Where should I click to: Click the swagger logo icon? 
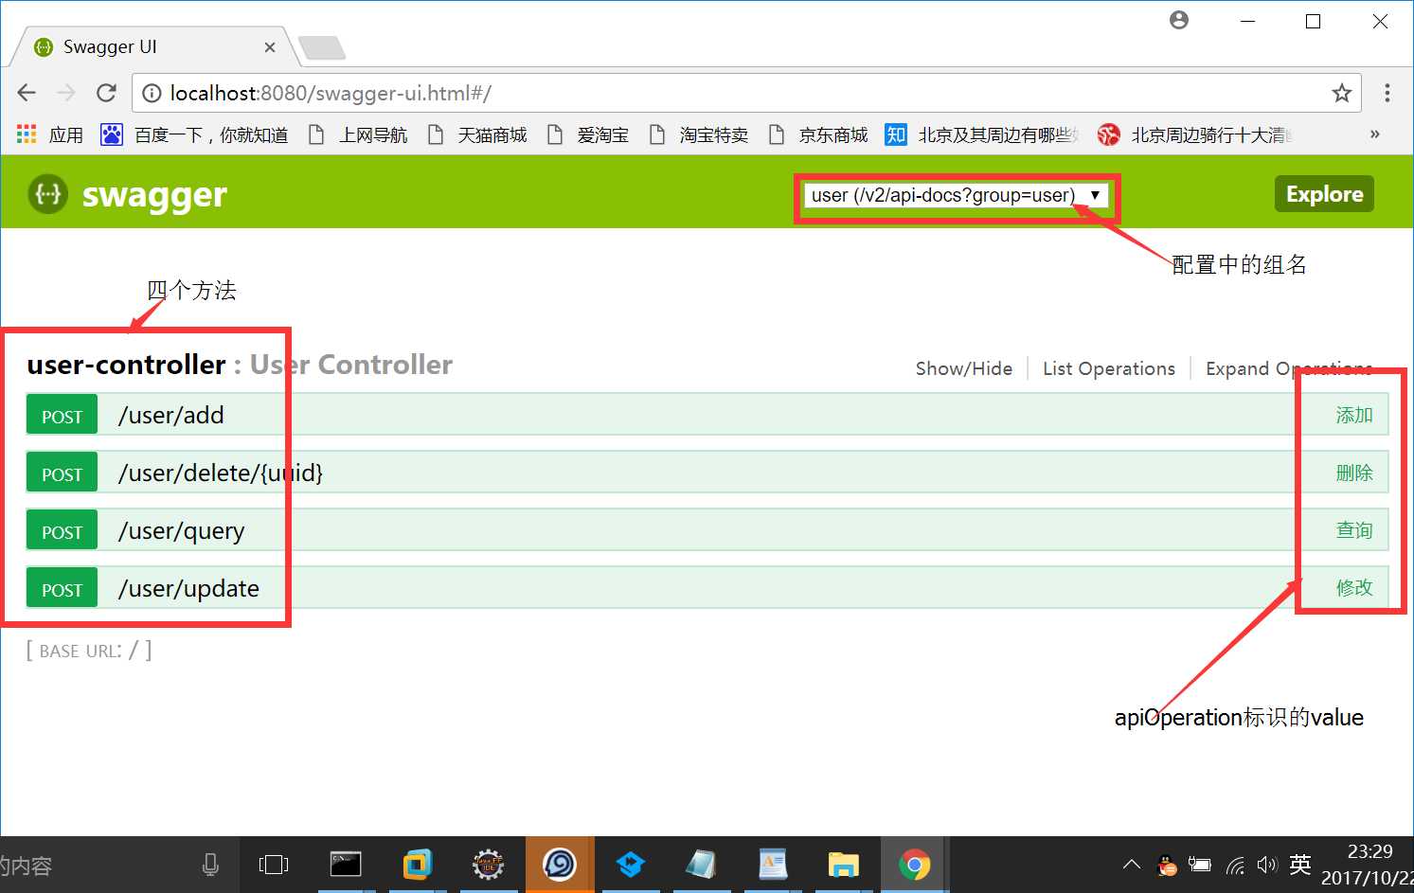point(48,194)
